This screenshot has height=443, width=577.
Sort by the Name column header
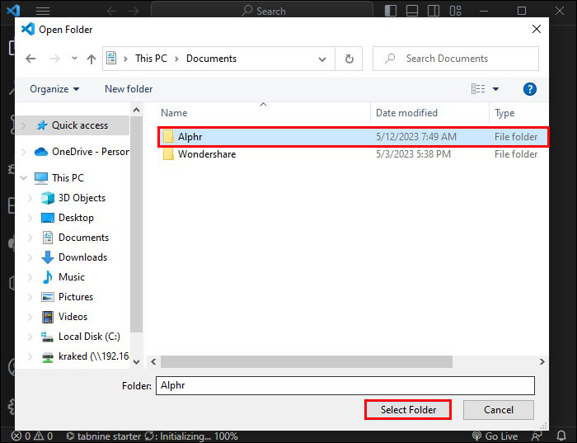[174, 113]
